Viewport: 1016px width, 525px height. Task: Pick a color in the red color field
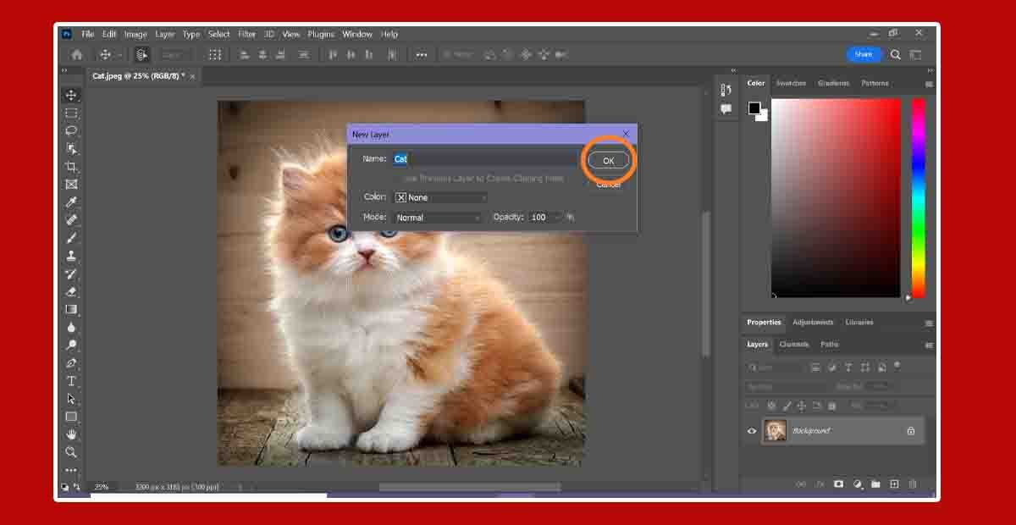836,198
